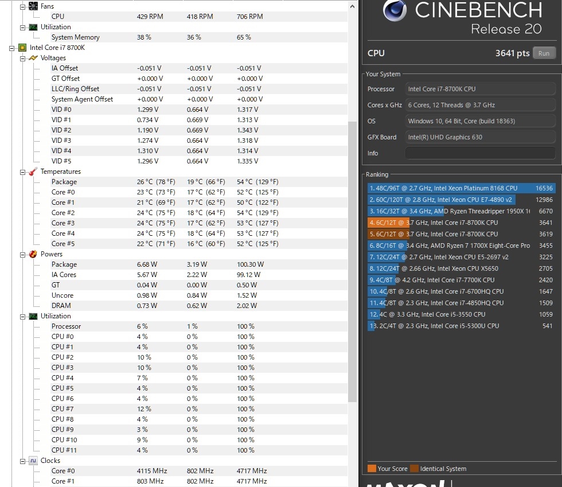Select ranking entry 5 scoring 3619
This screenshot has height=487, width=562.
[x=461, y=234]
